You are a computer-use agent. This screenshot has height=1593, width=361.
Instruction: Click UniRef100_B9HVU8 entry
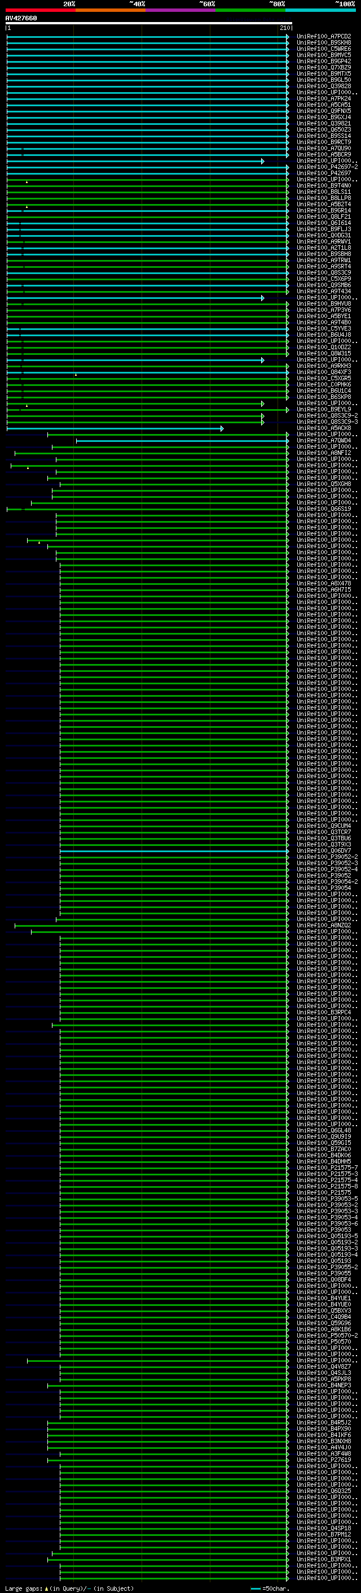(324, 303)
